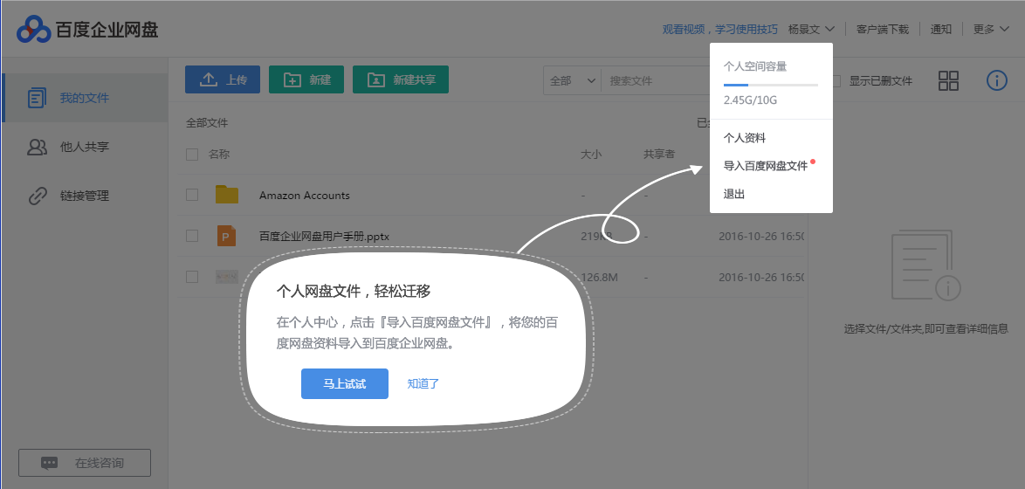Screen dimensions: 1025x489
Task: Open the 百度企业网盘用户手册.pptx file name
Action: point(324,236)
